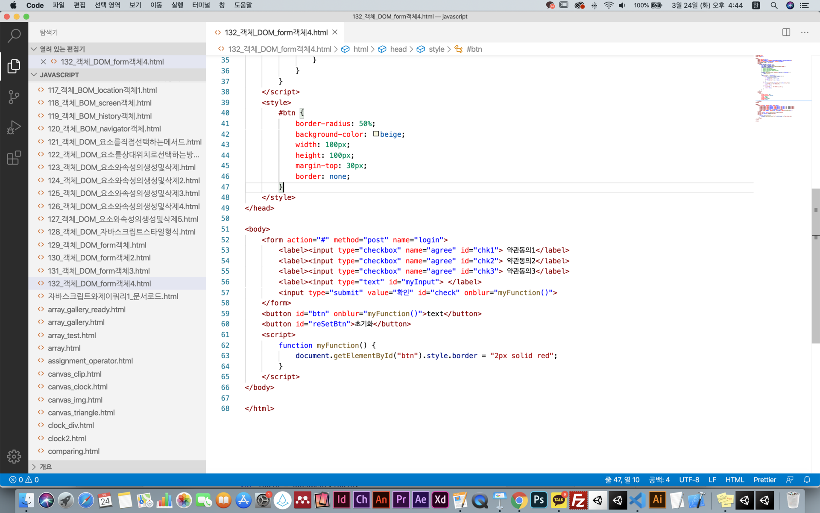820x513 pixels.
Task: Open Finder from the Dock
Action: coord(26,500)
